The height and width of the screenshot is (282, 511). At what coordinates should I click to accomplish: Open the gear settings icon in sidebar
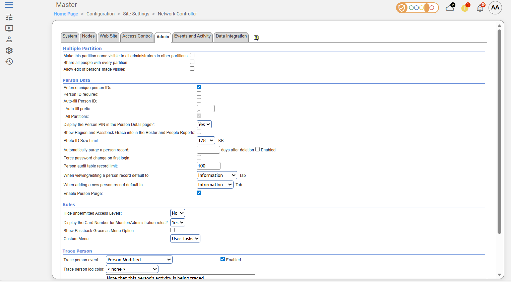pyautogui.click(x=9, y=51)
